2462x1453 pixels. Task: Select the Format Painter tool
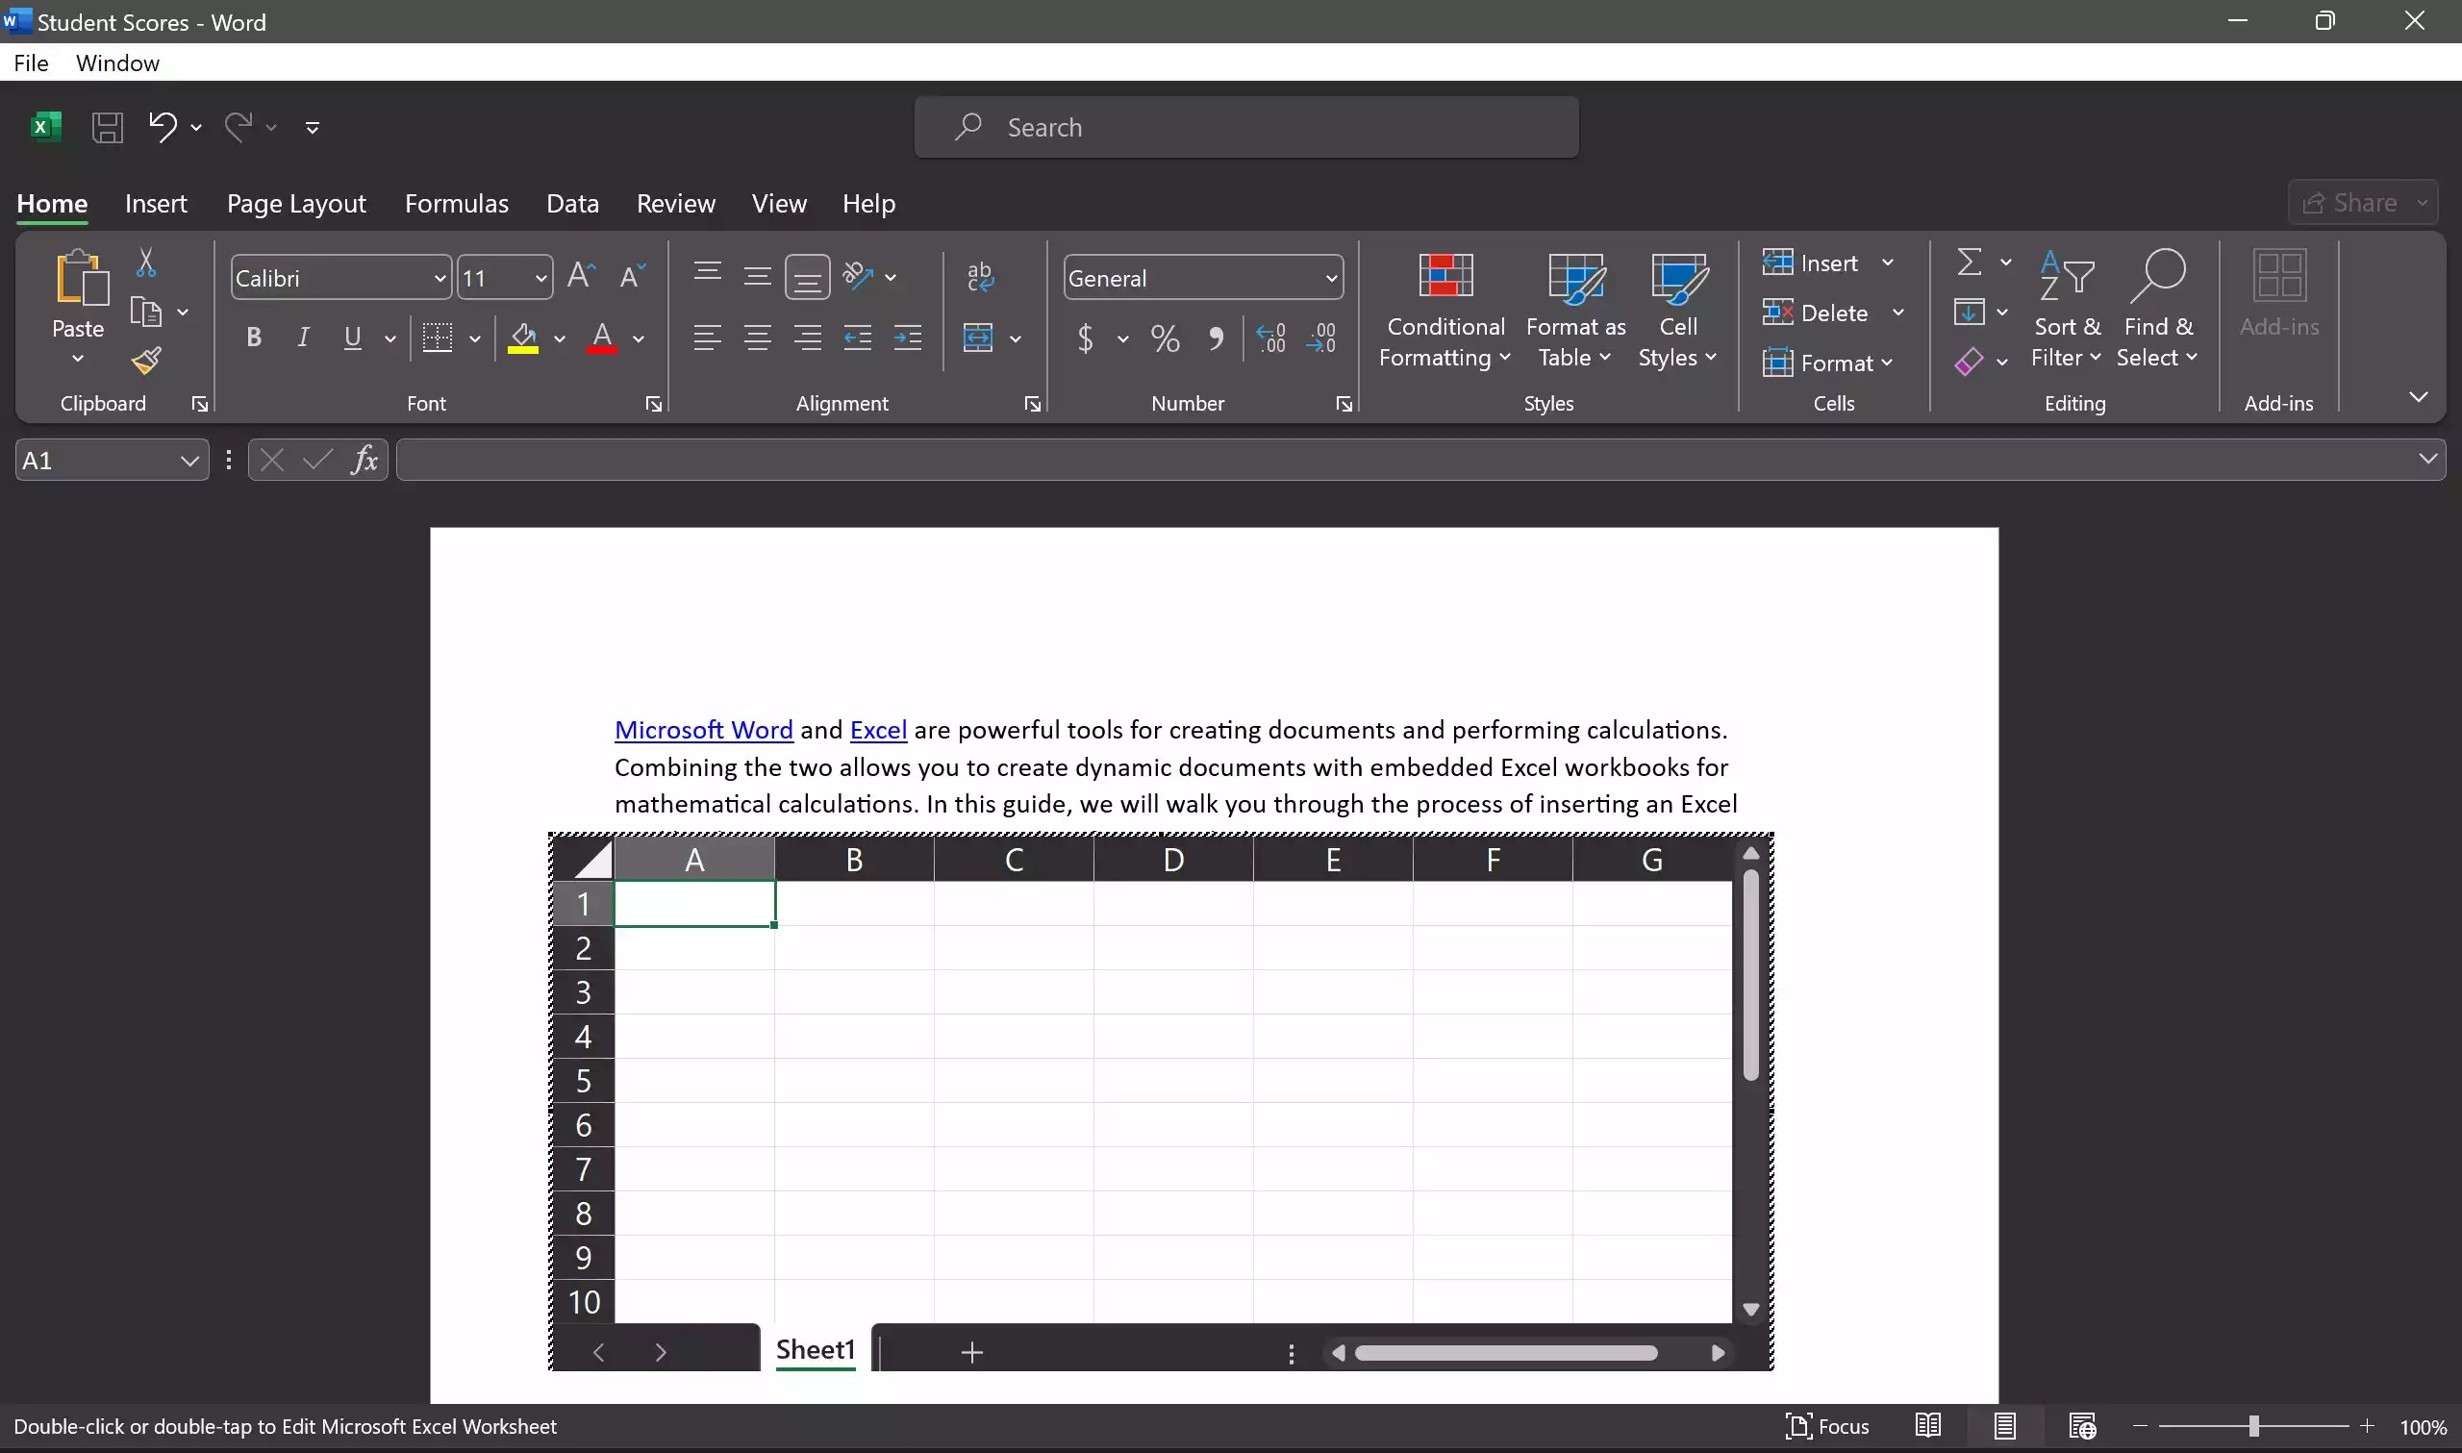(148, 361)
